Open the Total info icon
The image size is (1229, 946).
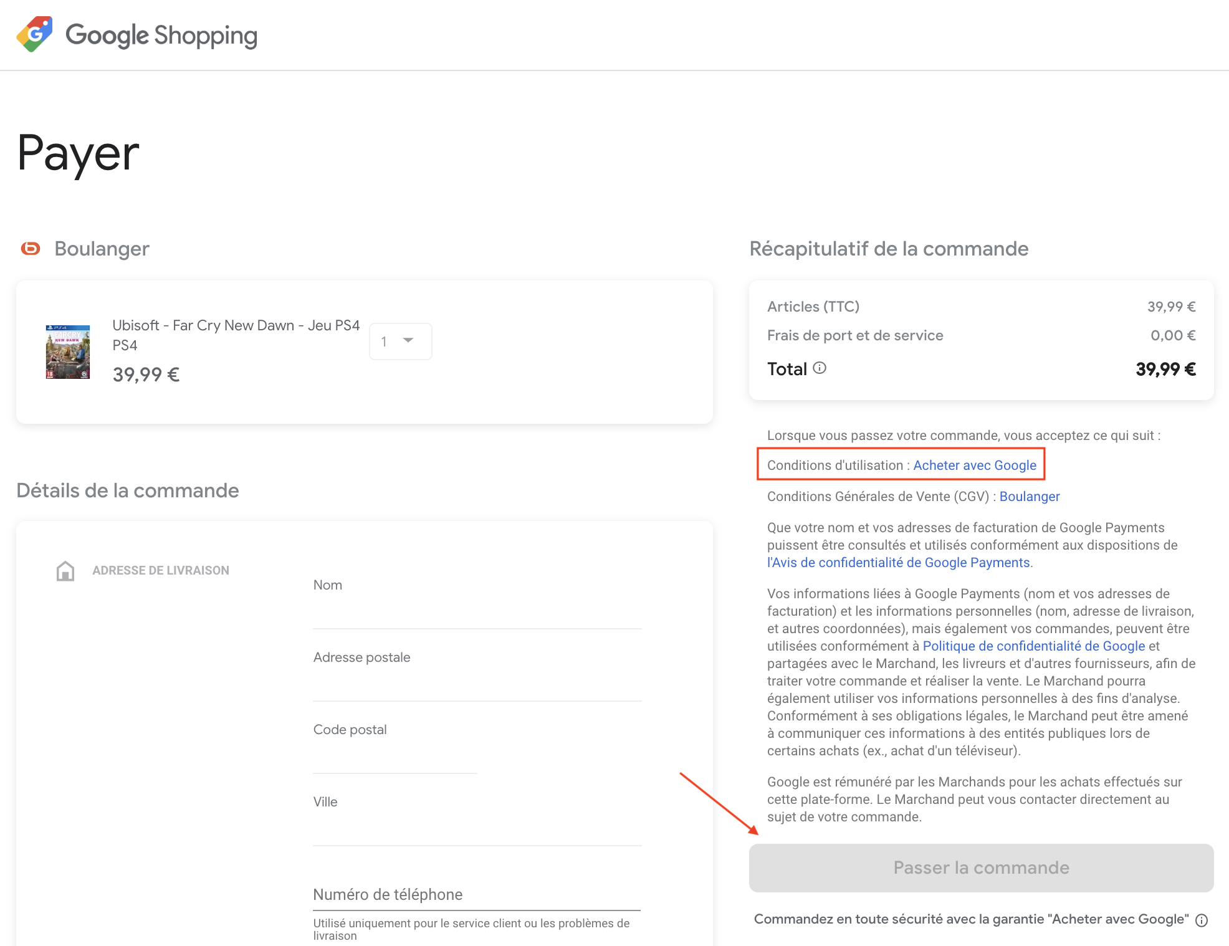820,368
